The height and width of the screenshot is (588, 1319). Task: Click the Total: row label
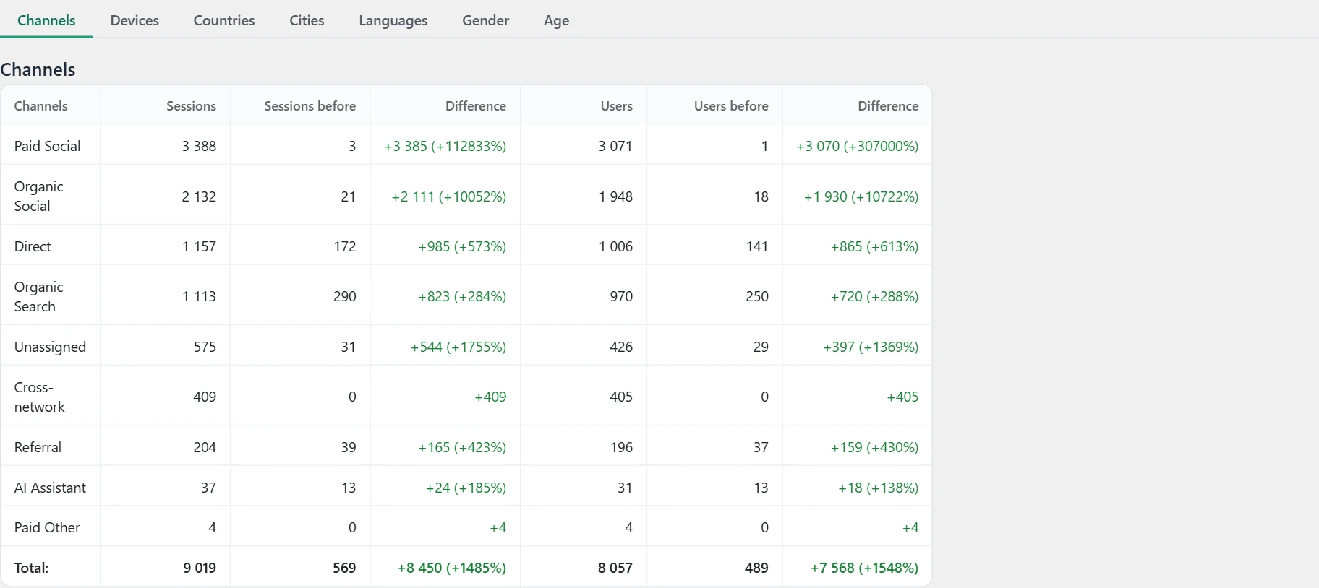pos(31,568)
